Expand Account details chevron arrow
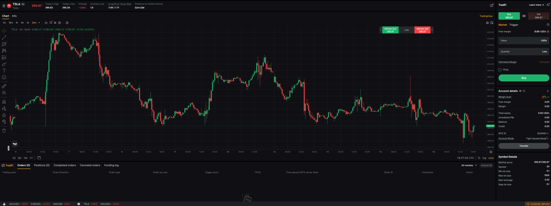Image resolution: width=551 pixels, height=206 pixels. click(548, 91)
